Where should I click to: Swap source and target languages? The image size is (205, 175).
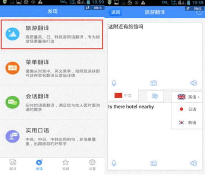155,96
